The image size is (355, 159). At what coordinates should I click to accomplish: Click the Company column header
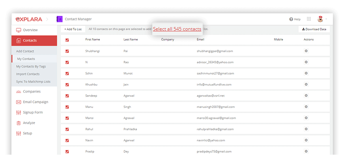click(x=168, y=39)
